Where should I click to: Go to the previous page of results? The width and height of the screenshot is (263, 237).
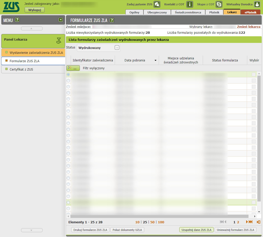click(225, 222)
